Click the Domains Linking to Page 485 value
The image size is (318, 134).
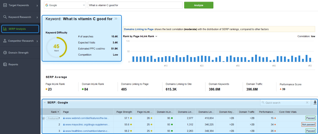tap(124, 89)
